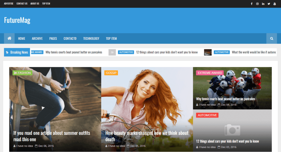The image size is (281, 152).
Task: Open featured article Why tennis courts beat
Action: point(226,99)
